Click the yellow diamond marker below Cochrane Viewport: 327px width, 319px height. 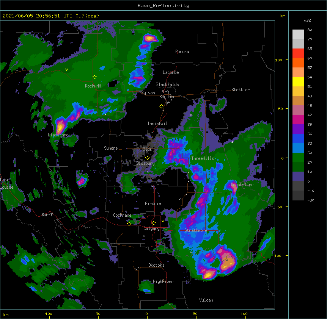129,224
